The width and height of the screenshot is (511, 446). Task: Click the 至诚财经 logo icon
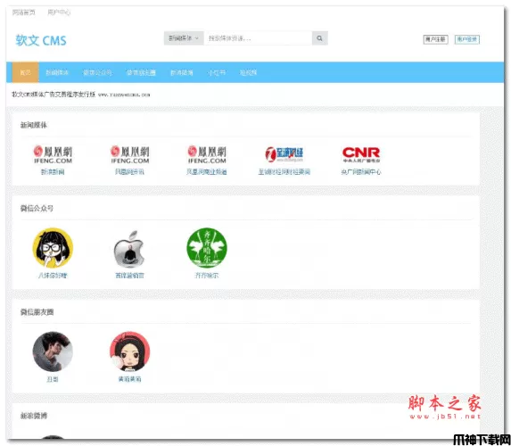284,154
